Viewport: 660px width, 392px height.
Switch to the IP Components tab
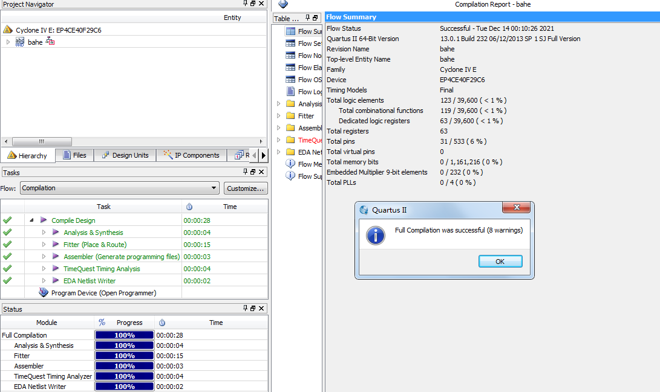click(x=192, y=155)
